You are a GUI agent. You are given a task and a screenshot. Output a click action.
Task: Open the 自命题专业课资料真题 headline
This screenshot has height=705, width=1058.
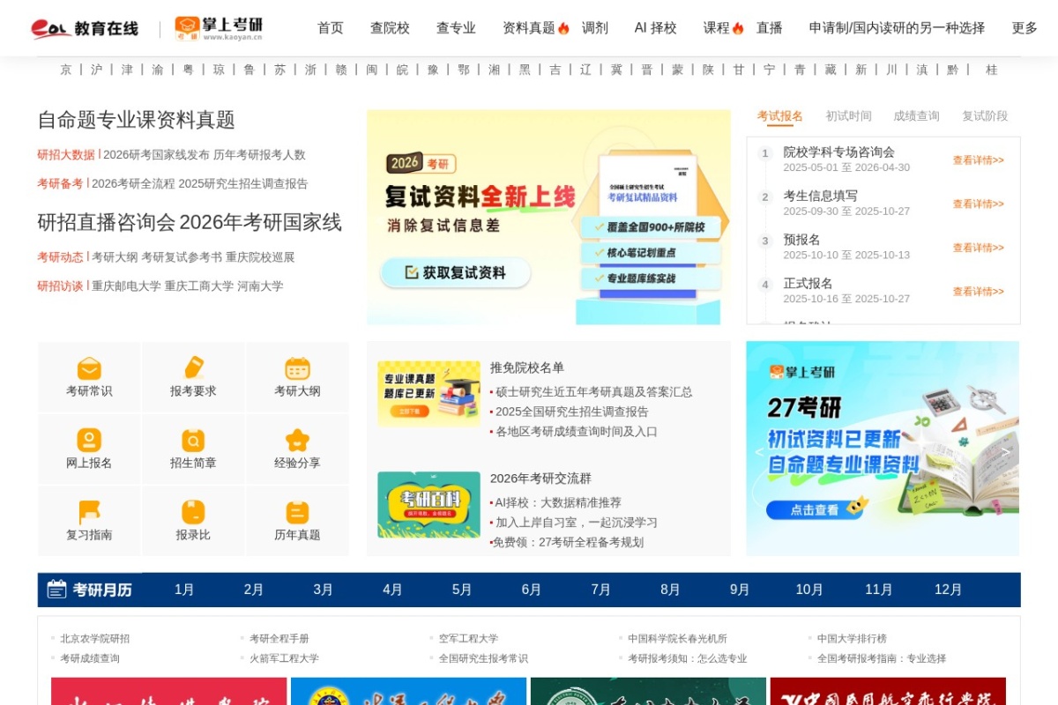click(137, 120)
